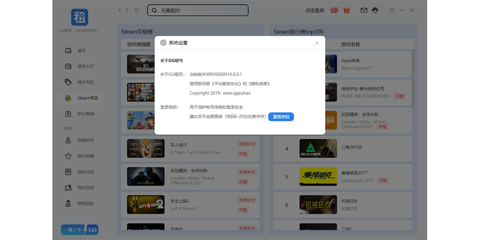Image resolution: width=480 pixels, height=240 pixels.
Task: Click the Left 4 Dead 2 thumbnail
Action: coord(146,204)
